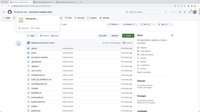Open the java-library-template folder

(x=39, y=57)
